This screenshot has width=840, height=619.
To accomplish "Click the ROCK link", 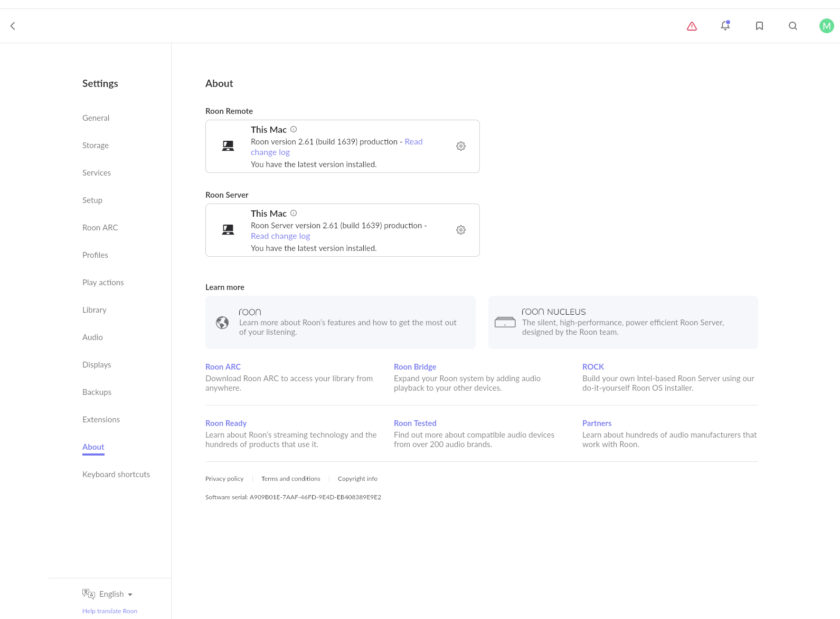I will [593, 367].
